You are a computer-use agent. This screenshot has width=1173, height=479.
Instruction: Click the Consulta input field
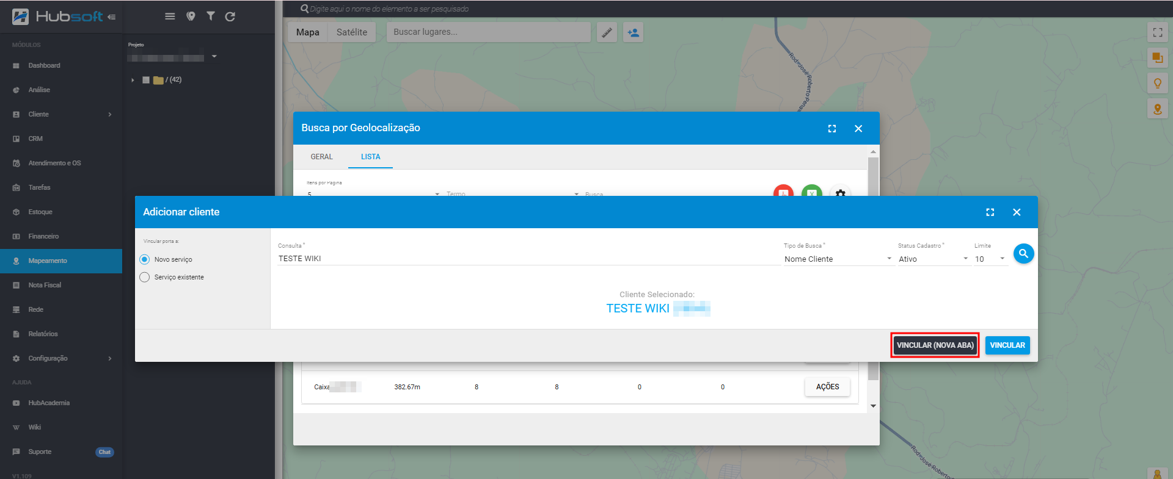click(528, 259)
